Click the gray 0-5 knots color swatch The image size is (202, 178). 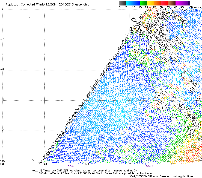tap(122, 3)
